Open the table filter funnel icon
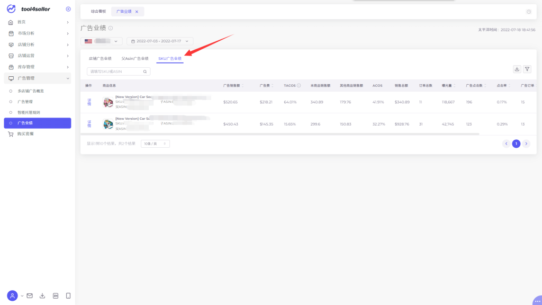This screenshot has width=542, height=305. tap(527, 69)
